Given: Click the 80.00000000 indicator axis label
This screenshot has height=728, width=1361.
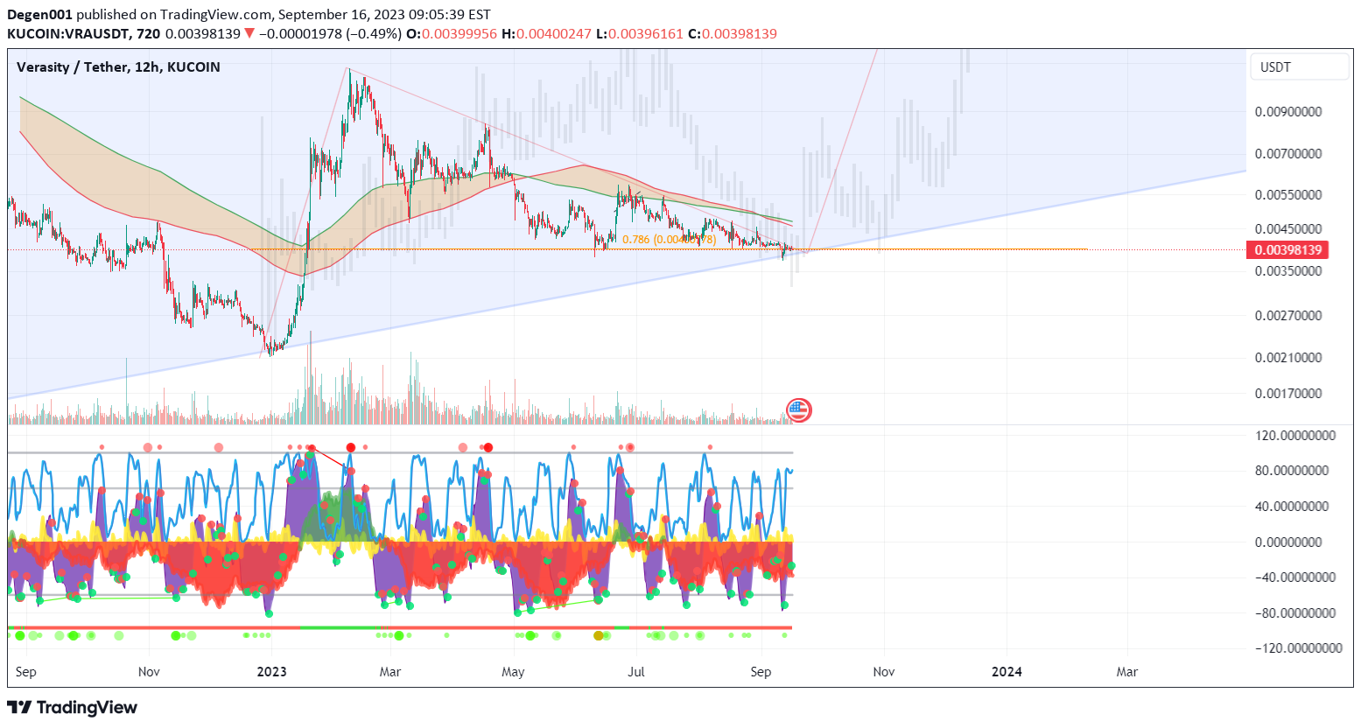Looking at the screenshot, I should click(x=1292, y=471).
